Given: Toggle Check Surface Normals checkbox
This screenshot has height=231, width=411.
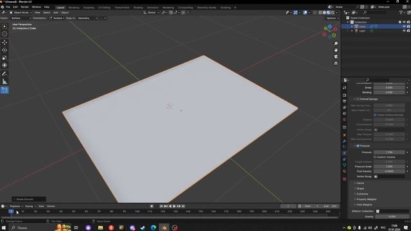Looking at the screenshot, I should [375, 115].
